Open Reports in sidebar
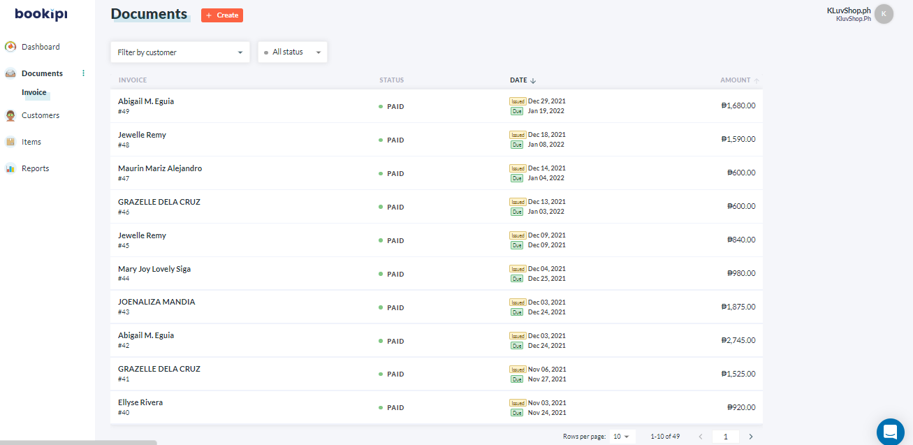This screenshot has height=445, width=913. point(36,168)
